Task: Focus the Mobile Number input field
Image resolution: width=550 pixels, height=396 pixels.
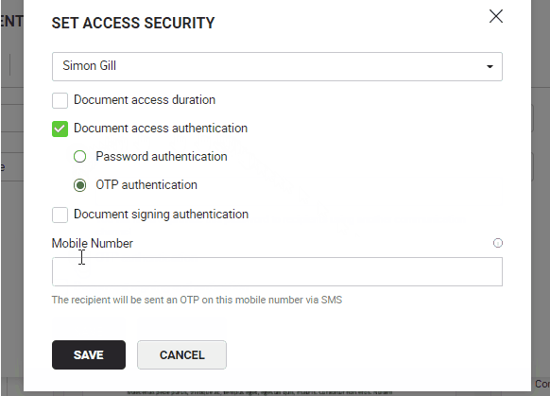Action: 277,272
